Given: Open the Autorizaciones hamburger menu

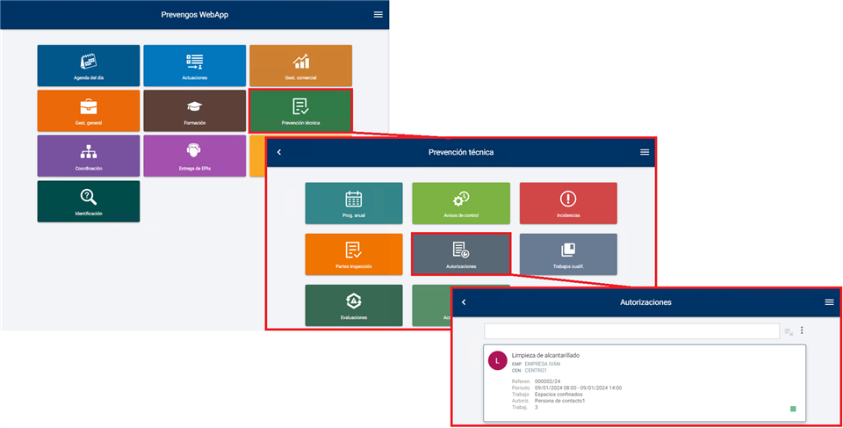Looking at the screenshot, I should [x=829, y=302].
